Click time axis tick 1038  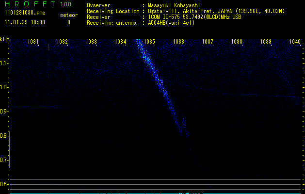point(237,41)
